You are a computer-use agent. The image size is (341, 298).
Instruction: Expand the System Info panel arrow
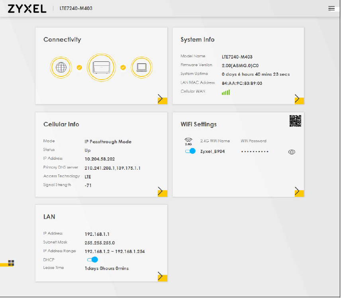pos(298,98)
